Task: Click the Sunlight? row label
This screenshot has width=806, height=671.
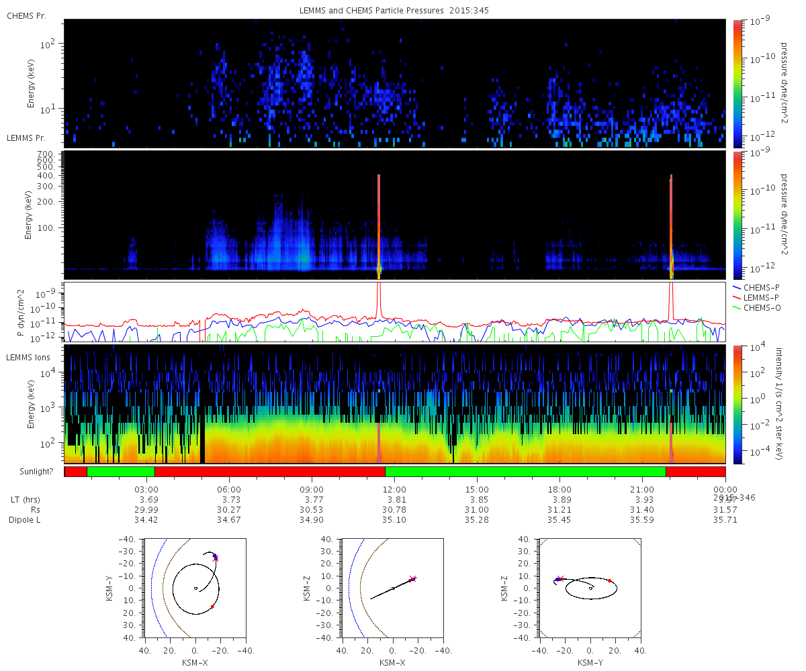Action: pos(37,472)
